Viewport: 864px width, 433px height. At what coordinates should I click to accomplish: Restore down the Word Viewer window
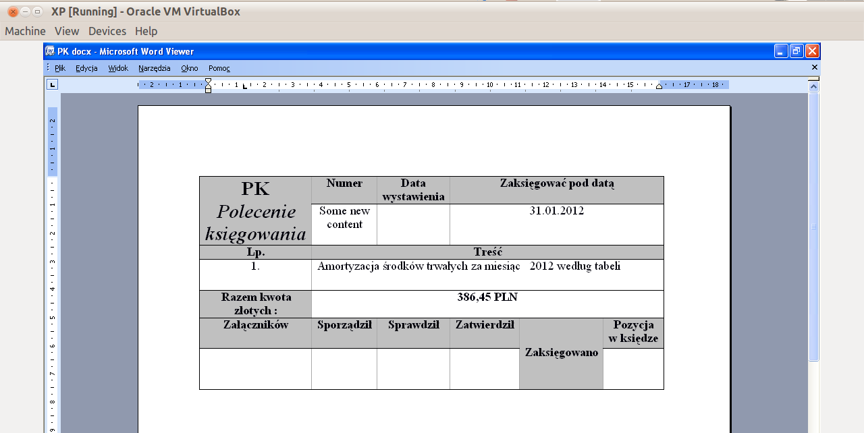[796, 51]
